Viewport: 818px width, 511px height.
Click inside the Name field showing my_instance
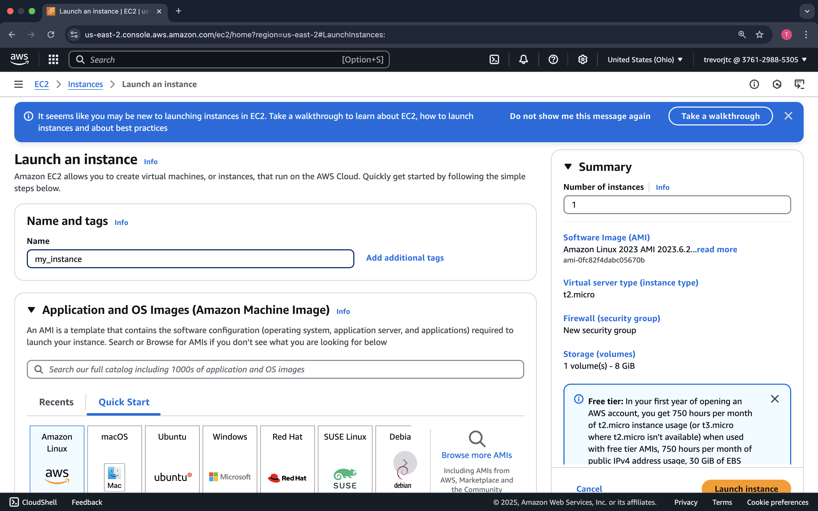pos(190,258)
